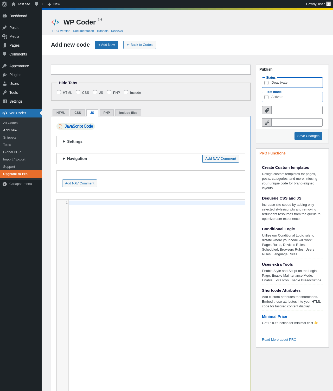This screenshot has height=391, width=333.
Task: Click the Tools wrench icon
Action: click(5, 92)
